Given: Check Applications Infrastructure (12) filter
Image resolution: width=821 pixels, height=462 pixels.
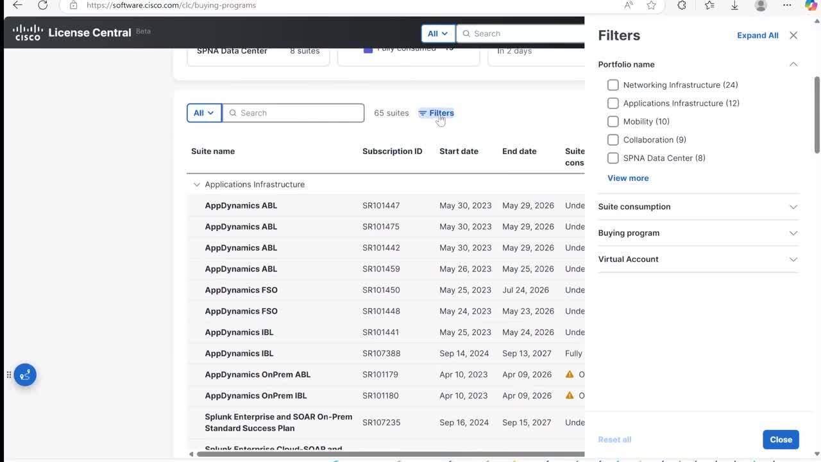Looking at the screenshot, I should 613,103.
